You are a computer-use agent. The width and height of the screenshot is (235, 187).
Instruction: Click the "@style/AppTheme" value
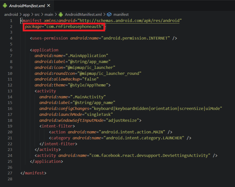point(88,85)
